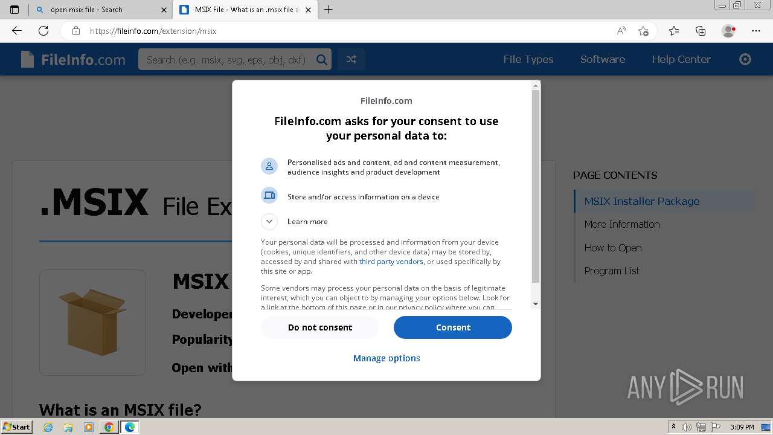Click consent dialog scroll down arrow

pyautogui.click(x=535, y=304)
